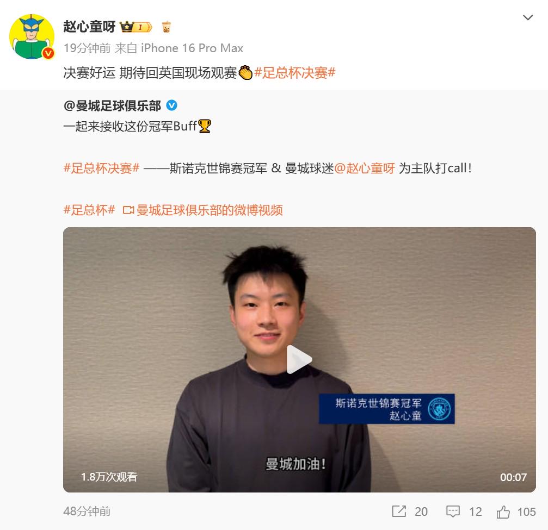Click blue verified badge beside 曼城足球俱乐部
This screenshot has height=530, width=548.
(171, 105)
